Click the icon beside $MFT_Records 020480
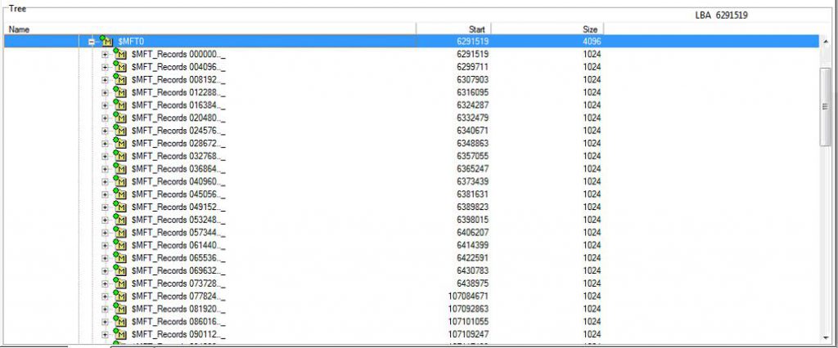 119,118
